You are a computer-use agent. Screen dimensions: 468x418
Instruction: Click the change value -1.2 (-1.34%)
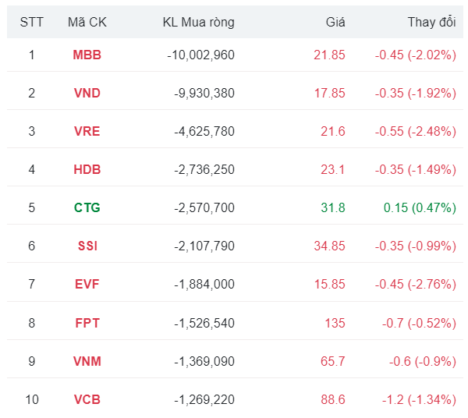pos(419,400)
